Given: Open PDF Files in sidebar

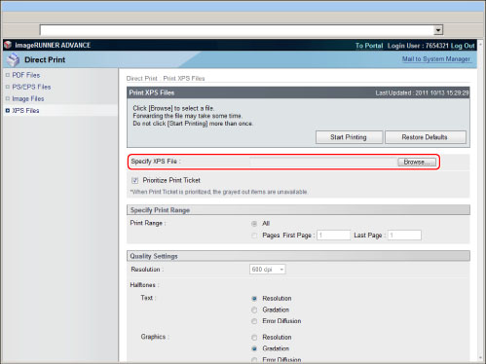Looking at the screenshot, I should [x=26, y=75].
